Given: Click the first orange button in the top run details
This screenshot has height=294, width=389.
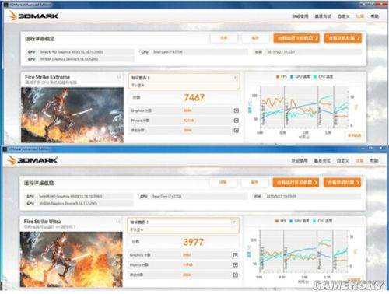Looking at the screenshot, I should point(296,38).
